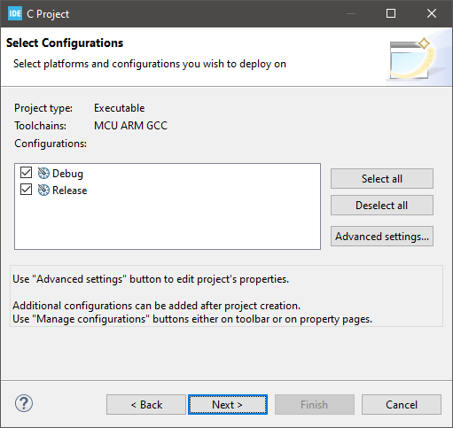Go back with the < Back button
Screen dimensions: 453x428
tap(146, 405)
